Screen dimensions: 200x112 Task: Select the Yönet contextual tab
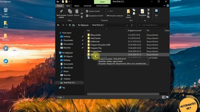pyautogui.click(x=102, y=2)
